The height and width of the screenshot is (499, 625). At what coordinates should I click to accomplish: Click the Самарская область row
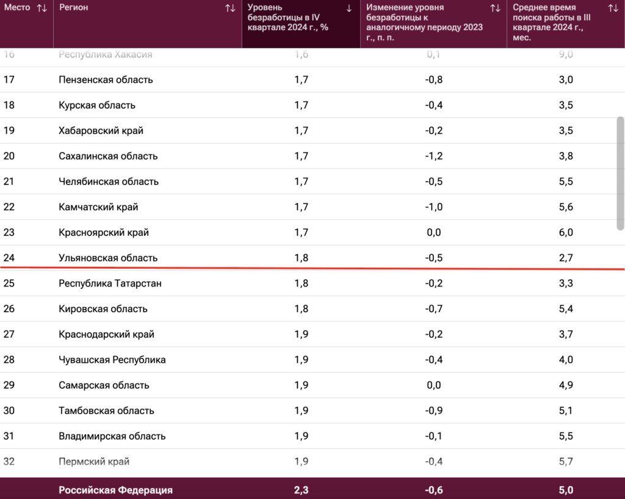point(312,385)
